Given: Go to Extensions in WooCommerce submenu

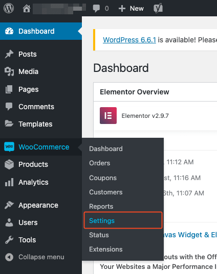Looking at the screenshot, I should tap(106, 249).
